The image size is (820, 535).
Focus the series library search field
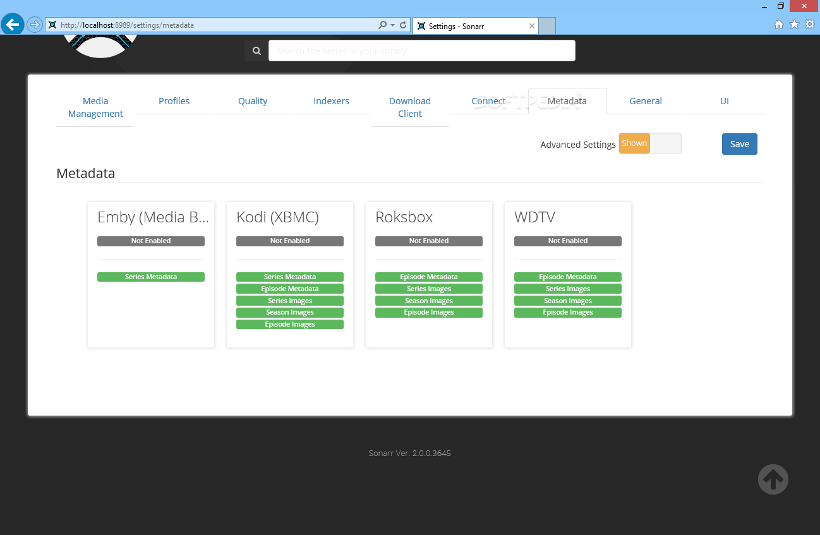[422, 51]
